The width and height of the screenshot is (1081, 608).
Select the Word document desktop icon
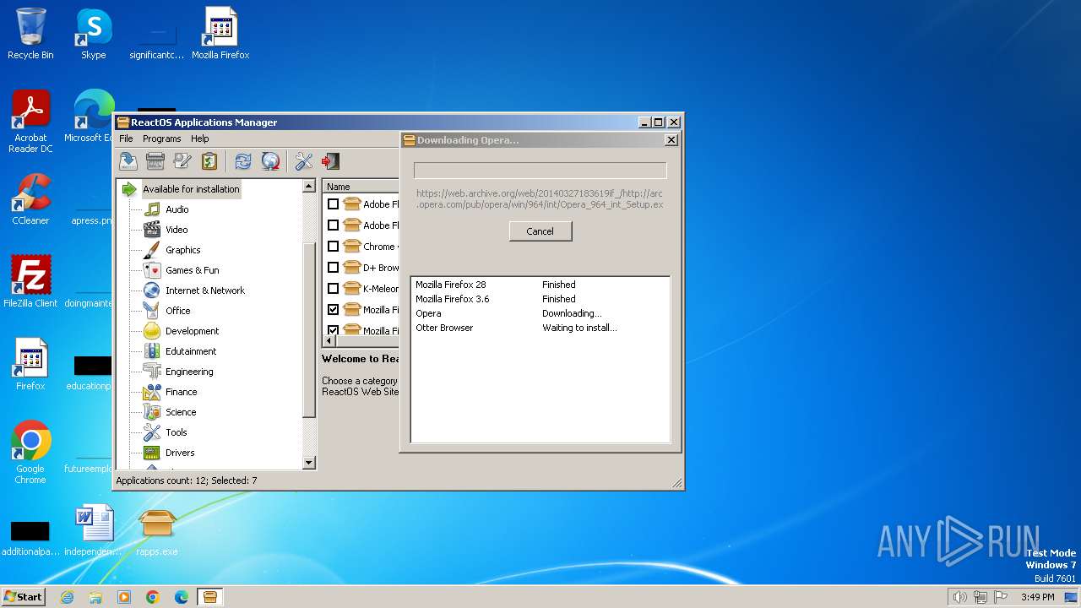coord(93,530)
